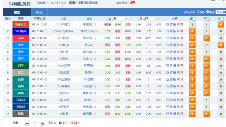This screenshot has width=226, height=127.
Task: Open away team 马里迪 link
Action: pyautogui.click(x=87, y=86)
